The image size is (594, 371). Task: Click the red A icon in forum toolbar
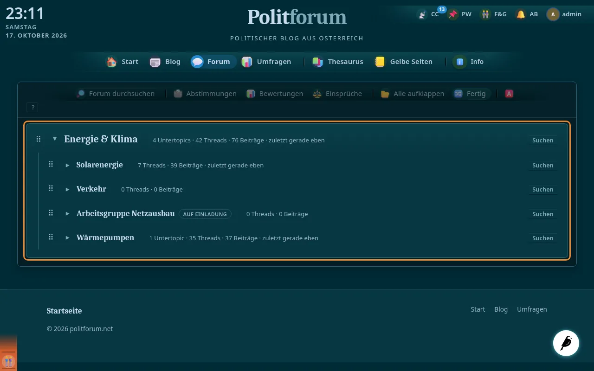[509, 94]
